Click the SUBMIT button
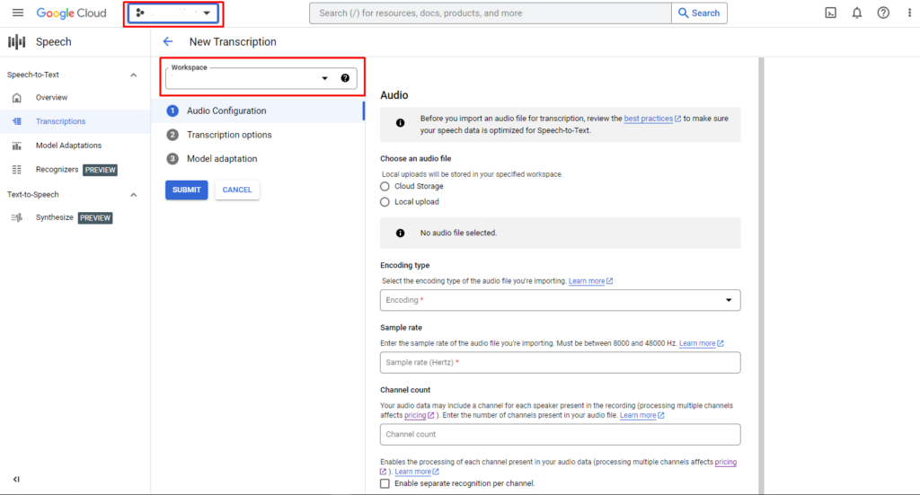Screen dimensions: 920x495 pyautogui.click(x=187, y=190)
